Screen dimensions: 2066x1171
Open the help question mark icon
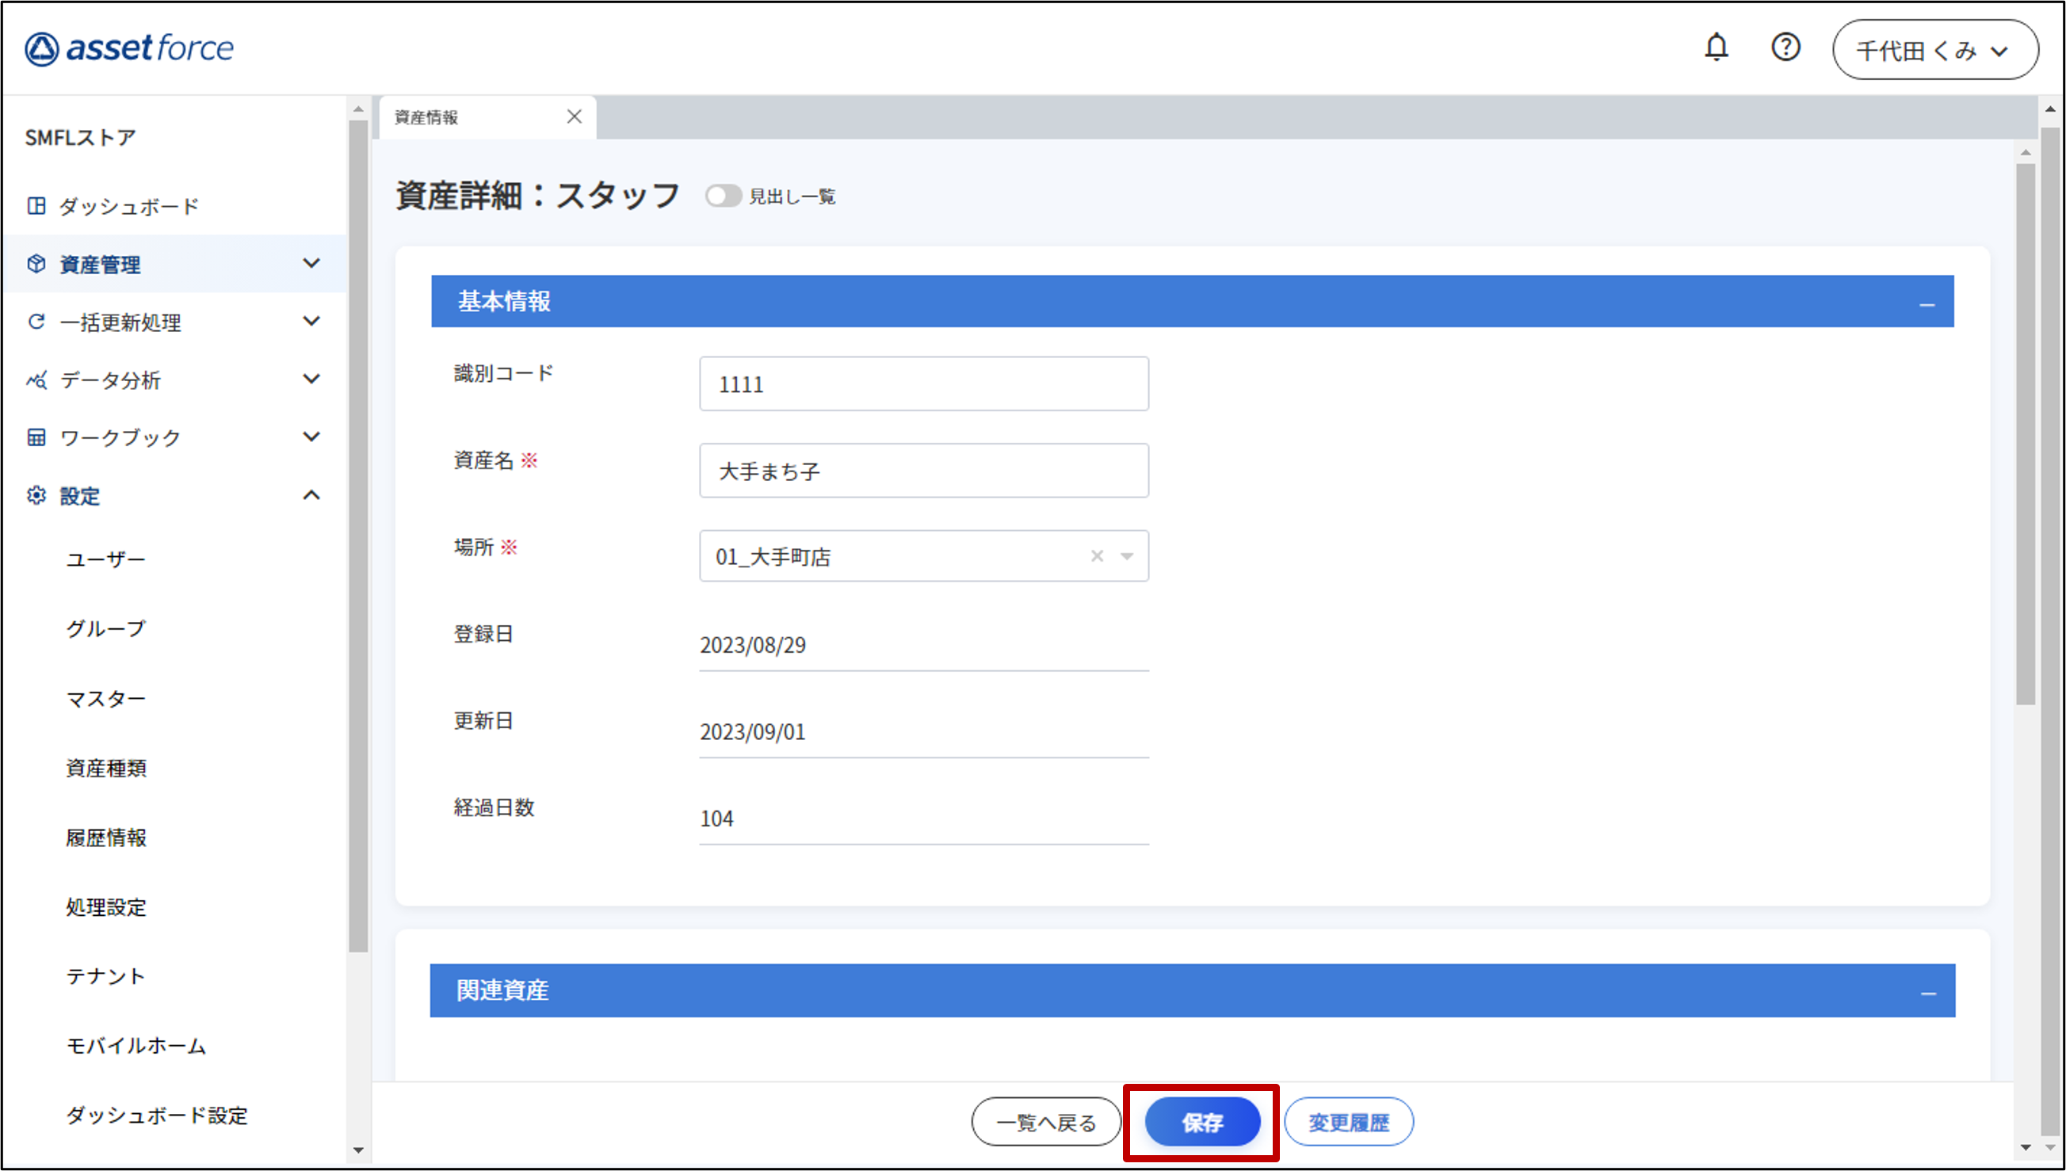(x=1785, y=48)
